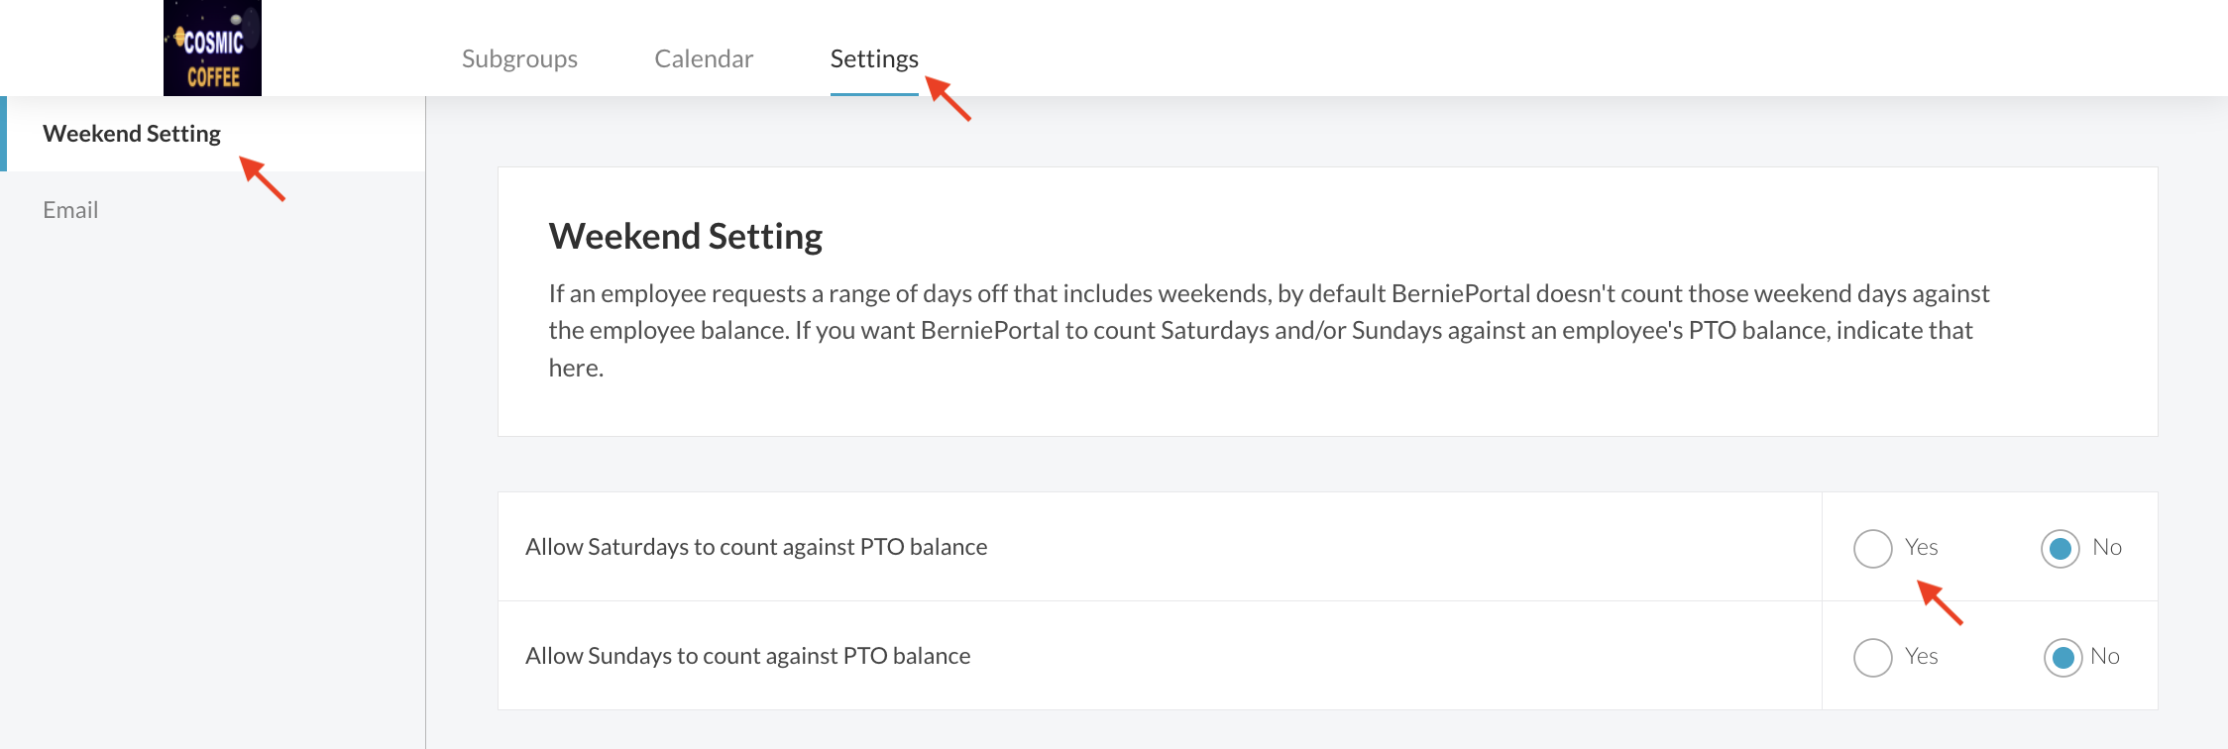The width and height of the screenshot is (2228, 749).
Task: Choose the Yes radio button for Sundays
Action: pos(1872,657)
